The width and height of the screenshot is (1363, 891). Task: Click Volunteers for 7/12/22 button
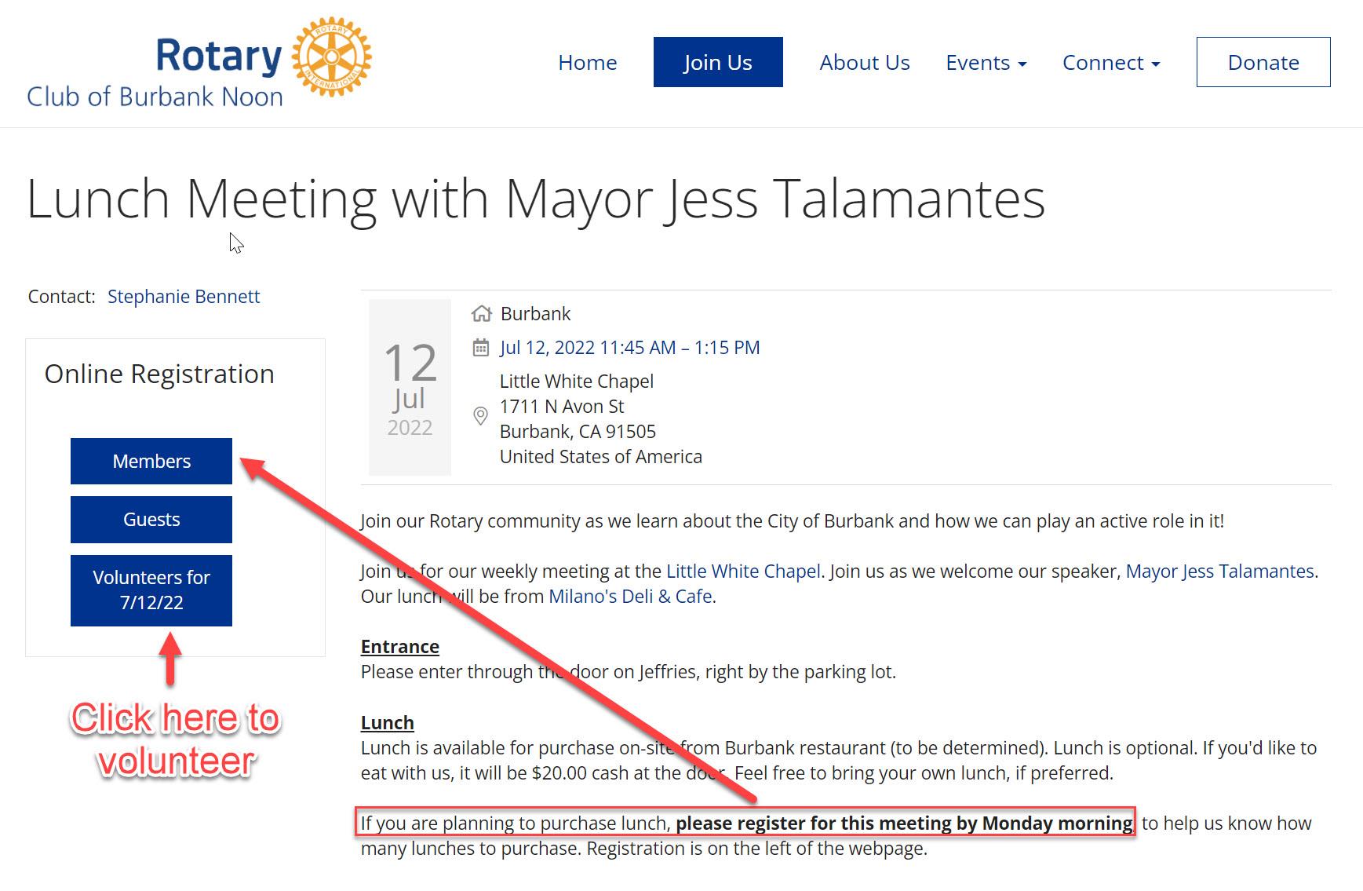pos(151,590)
